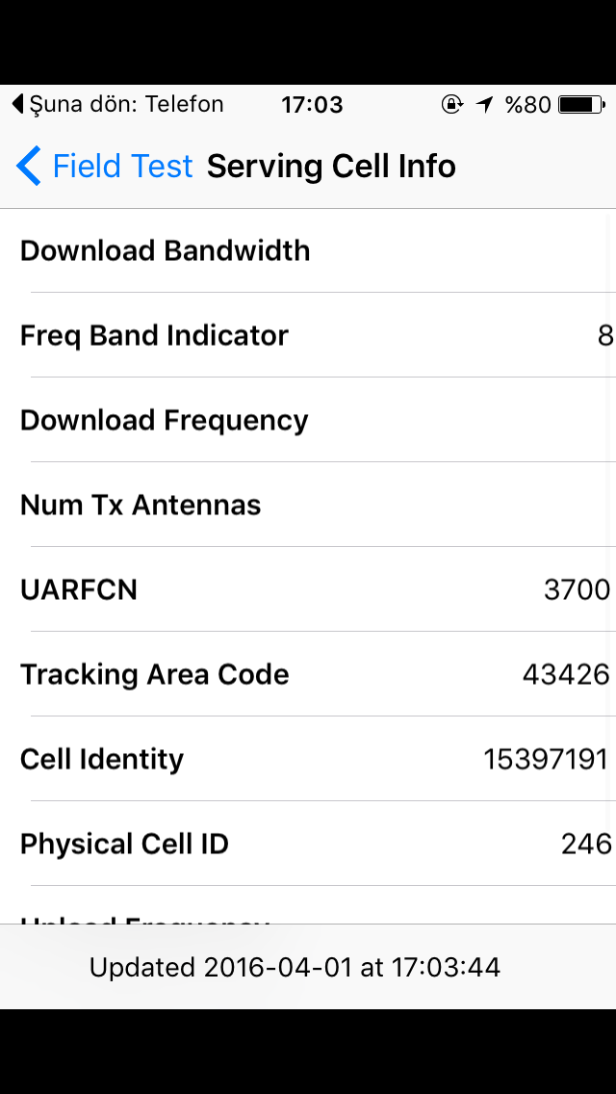616x1094 pixels.
Task: Select the Physical Cell ID row
Action: pyautogui.click(x=308, y=844)
